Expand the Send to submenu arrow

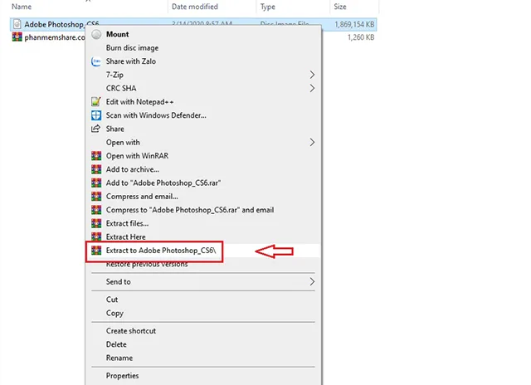[x=312, y=282]
